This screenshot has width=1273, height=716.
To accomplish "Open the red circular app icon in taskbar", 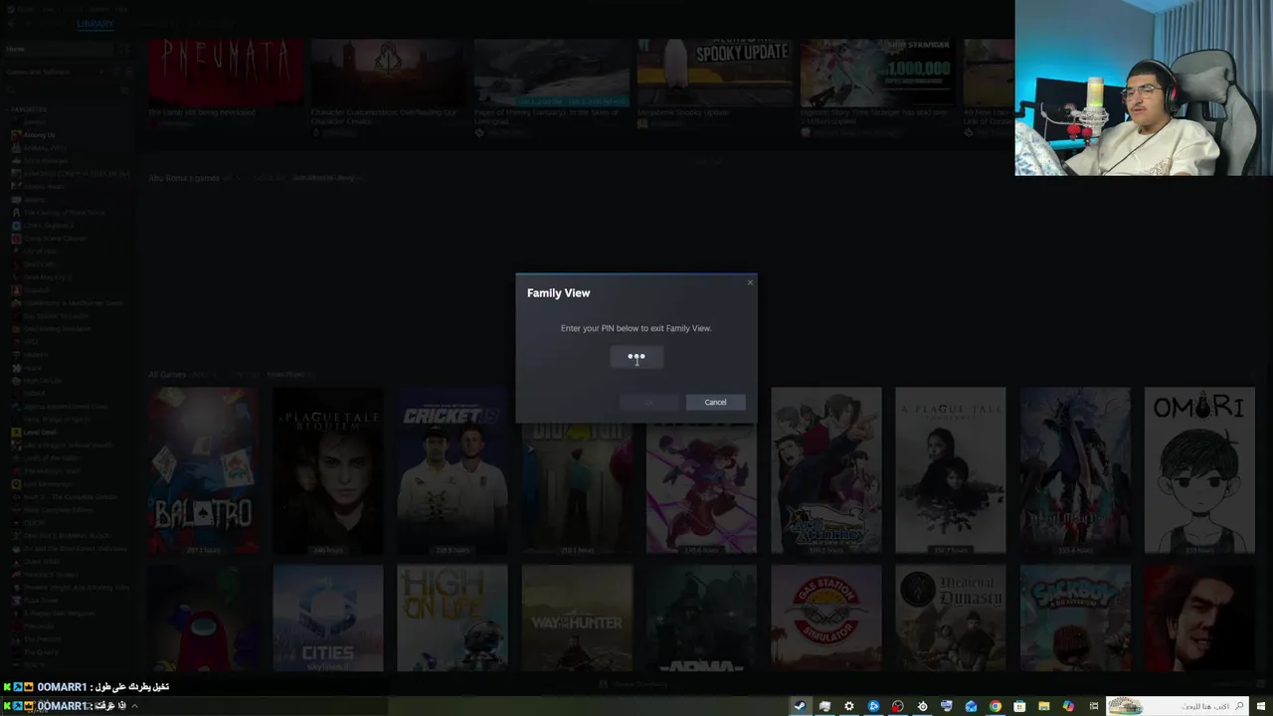I will 897,706.
